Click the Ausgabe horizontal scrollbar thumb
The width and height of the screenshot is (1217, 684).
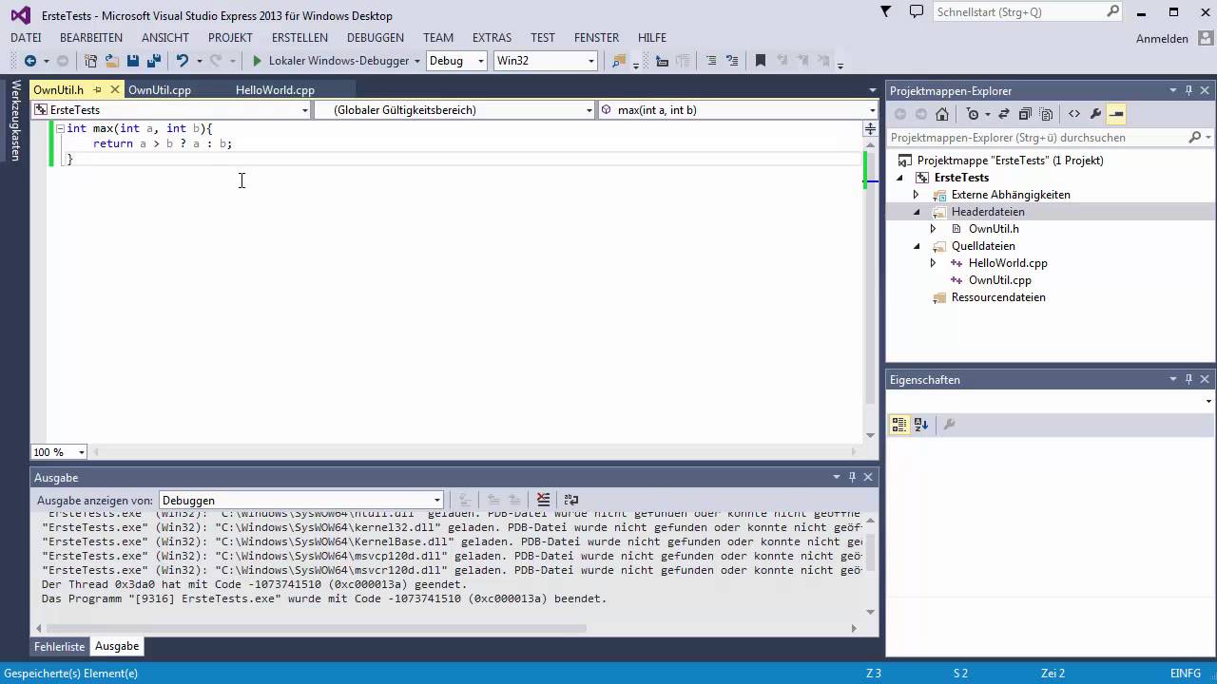point(316,628)
